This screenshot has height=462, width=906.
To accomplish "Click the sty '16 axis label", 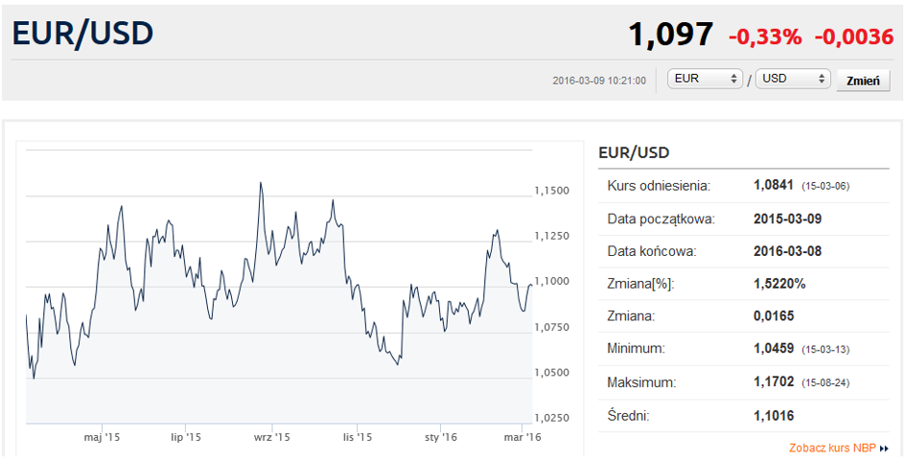I will pos(441,438).
